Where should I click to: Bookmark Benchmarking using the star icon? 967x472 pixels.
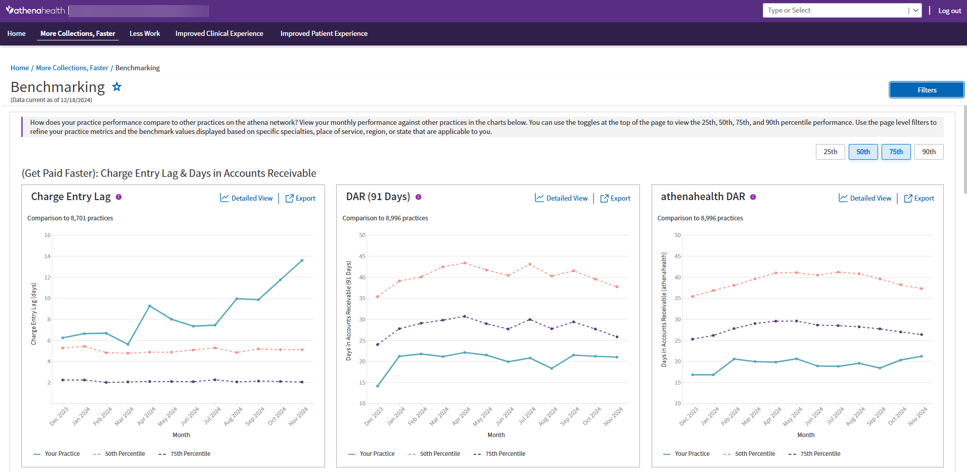tap(117, 86)
